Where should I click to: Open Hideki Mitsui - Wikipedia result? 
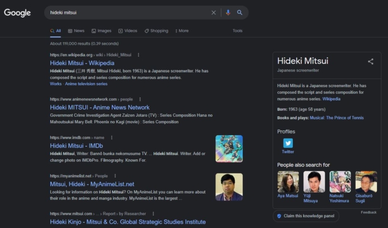(x=82, y=63)
